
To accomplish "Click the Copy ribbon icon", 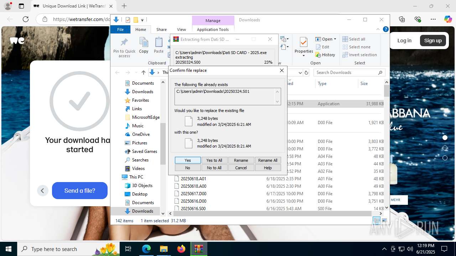I will click(x=144, y=46).
